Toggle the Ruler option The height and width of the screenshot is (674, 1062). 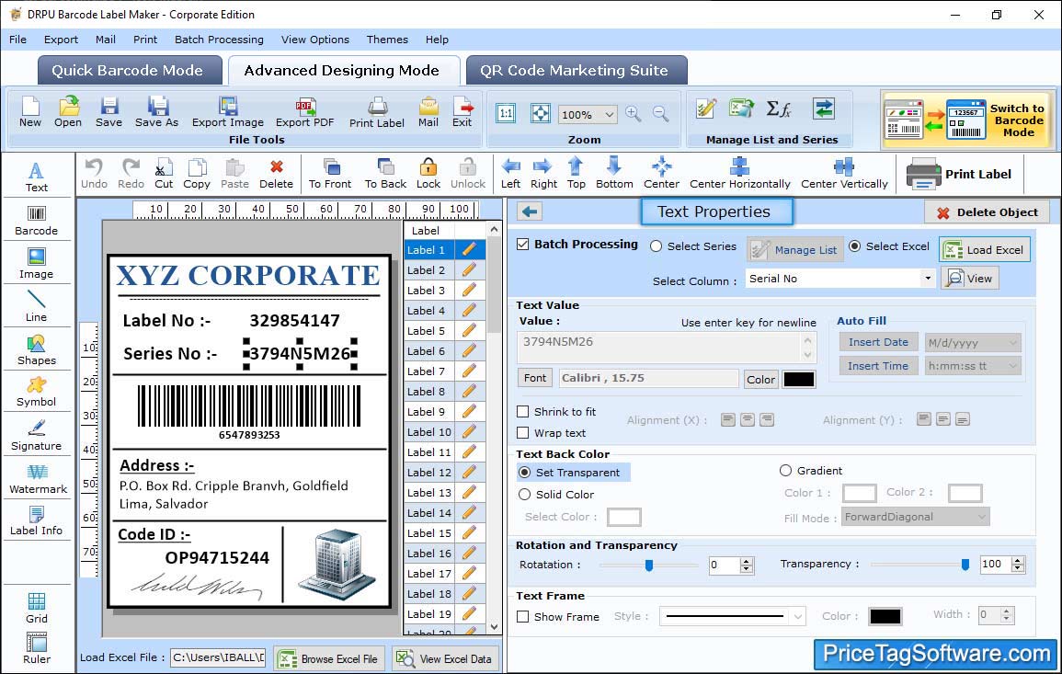[37, 648]
